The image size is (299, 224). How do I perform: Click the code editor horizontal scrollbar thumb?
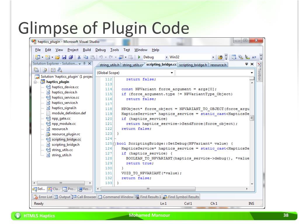(x=148, y=189)
